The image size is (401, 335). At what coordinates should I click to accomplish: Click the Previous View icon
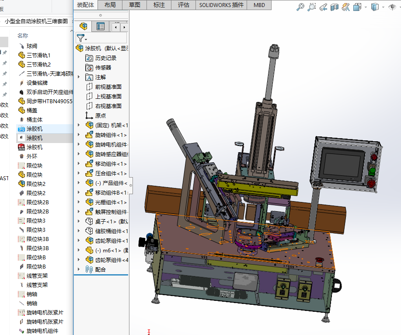pyautogui.click(x=323, y=7)
